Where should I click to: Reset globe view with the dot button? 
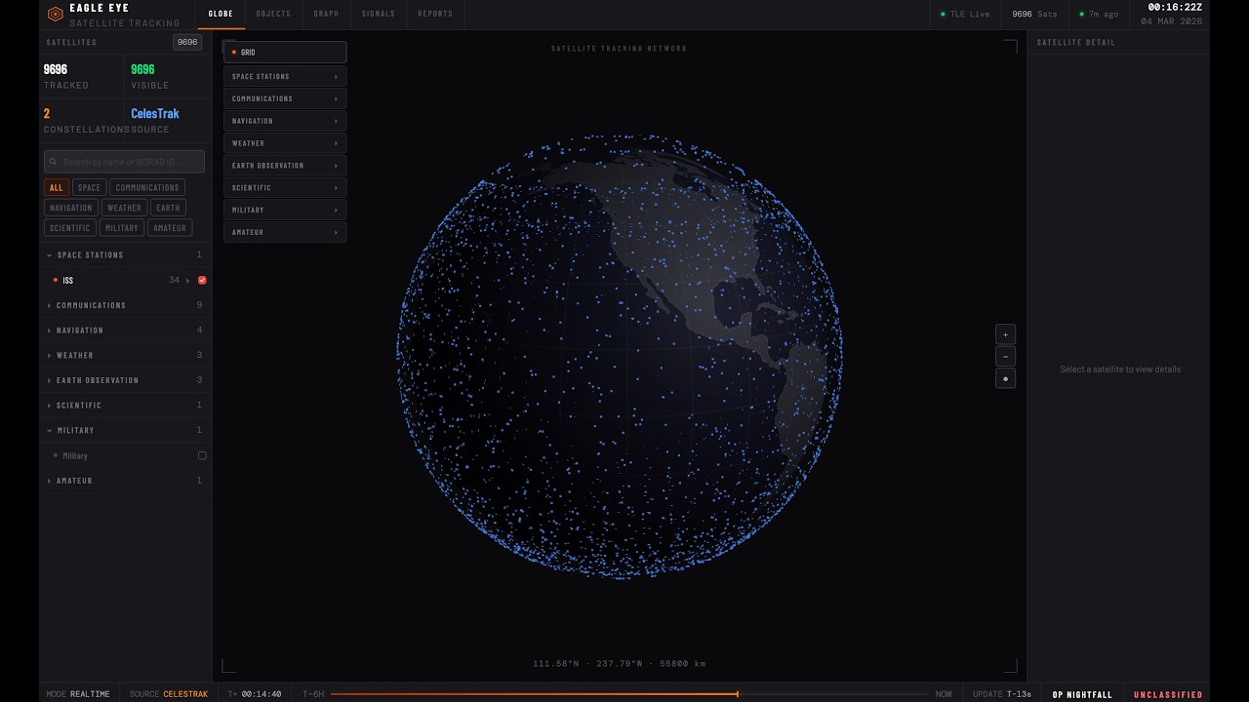(x=1005, y=378)
